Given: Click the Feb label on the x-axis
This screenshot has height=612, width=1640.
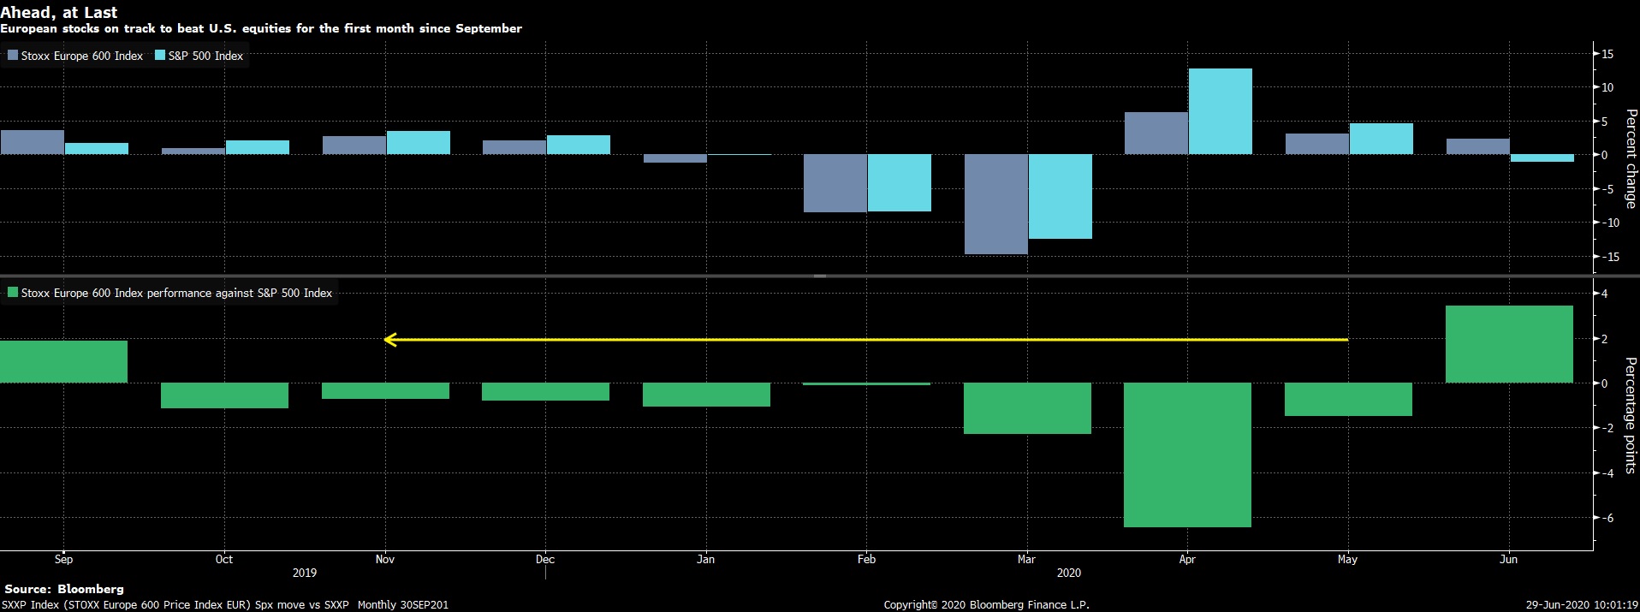Looking at the screenshot, I should pos(866,559).
